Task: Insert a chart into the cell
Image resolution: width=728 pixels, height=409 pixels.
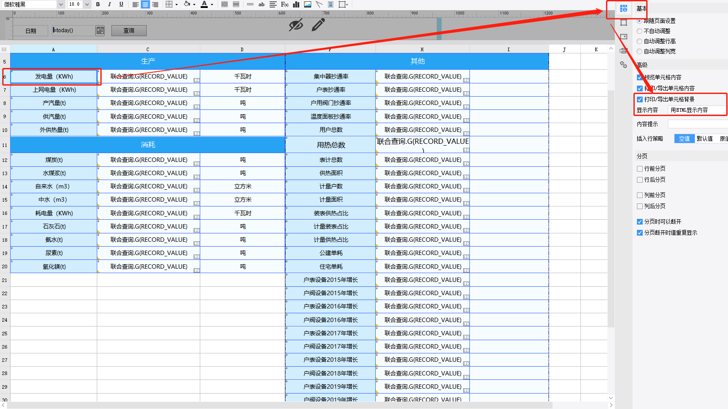Action: point(296,4)
